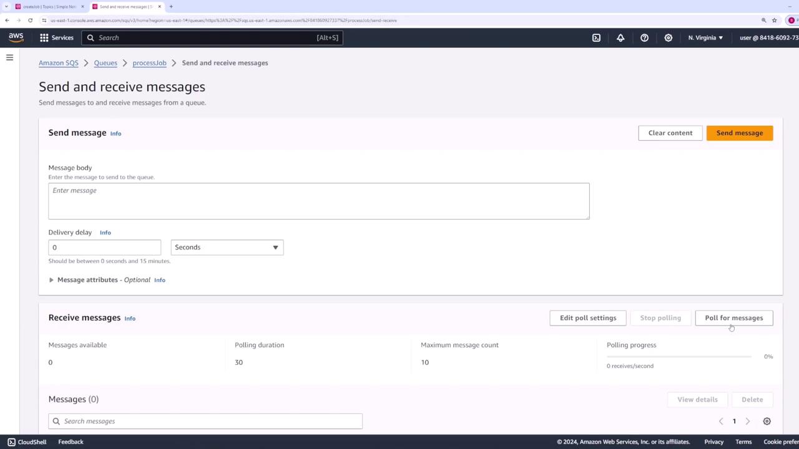Start polling with Poll for messages
Screen dimensions: 799x449
pos(733,318)
